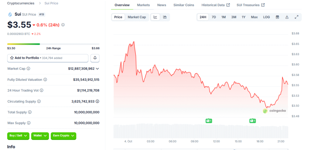Click info icon next to Circulating Supply
Image resolution: width=311 pixels, height=150 pixels.
(39, 101)
